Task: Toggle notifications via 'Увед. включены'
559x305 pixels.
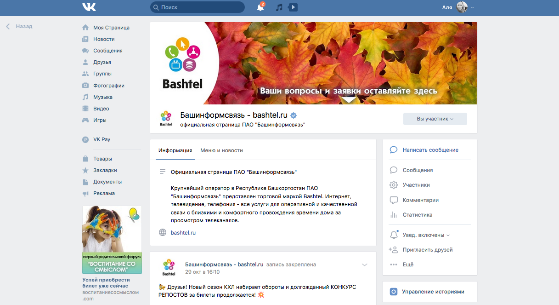Action: point(423,235)
